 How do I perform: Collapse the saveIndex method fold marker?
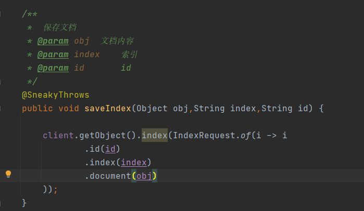[x=1, y=109]
